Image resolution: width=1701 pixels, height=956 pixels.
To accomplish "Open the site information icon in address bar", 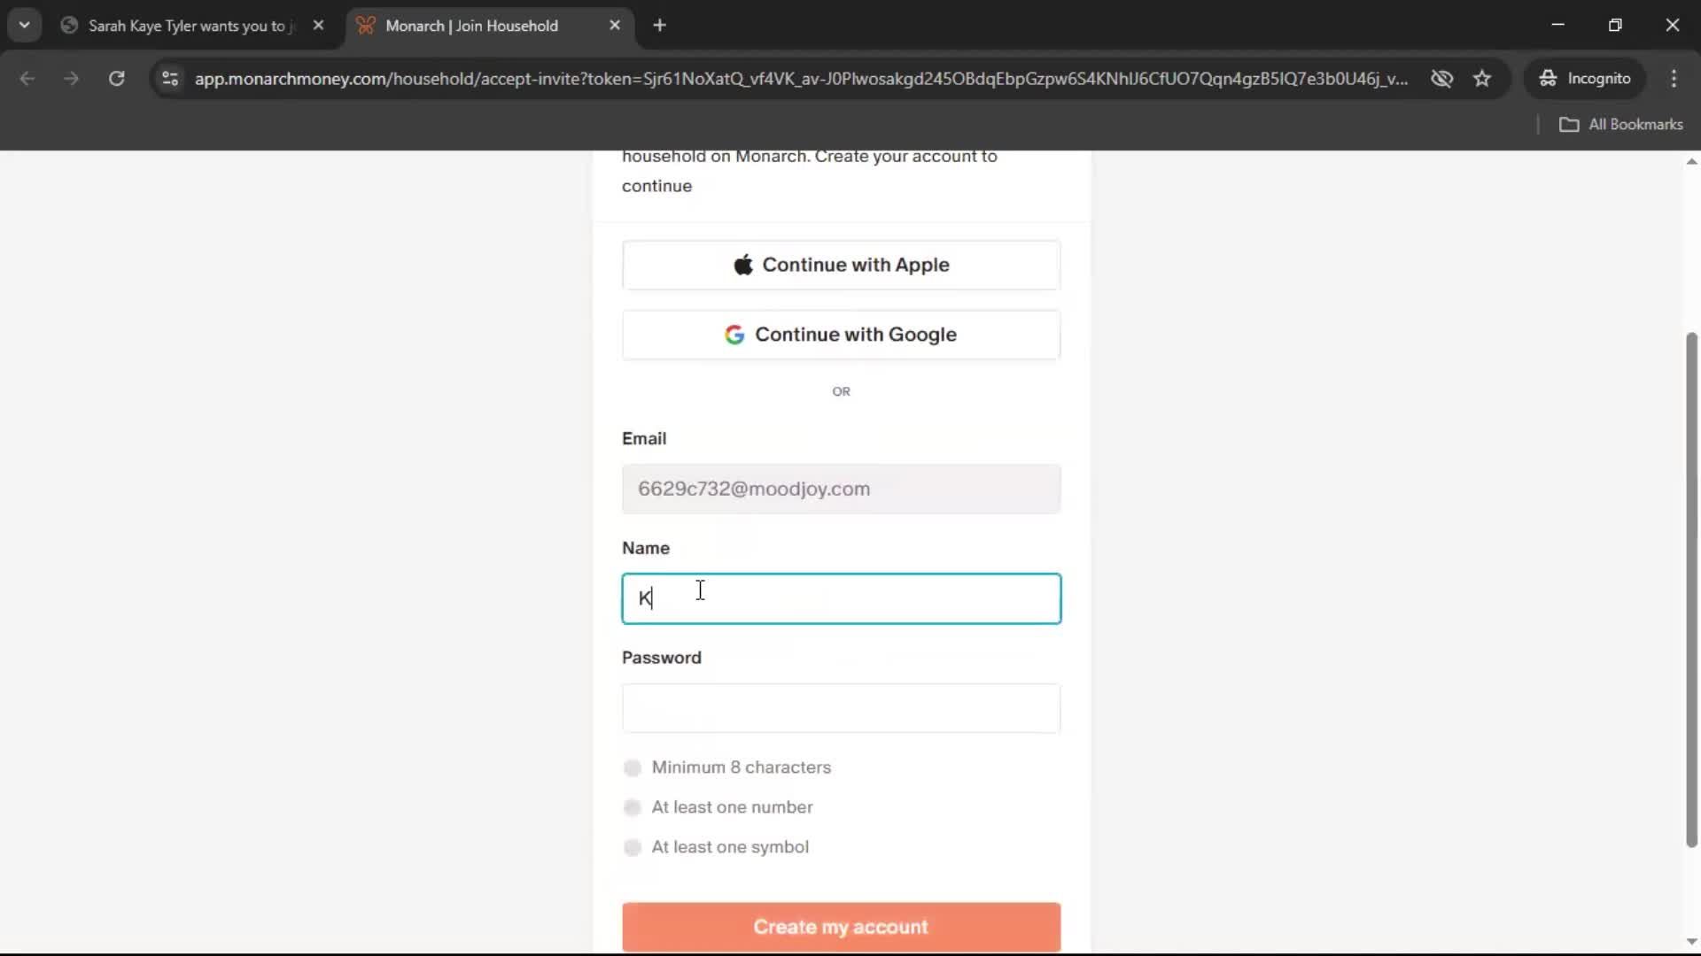I will coord(170,79).
